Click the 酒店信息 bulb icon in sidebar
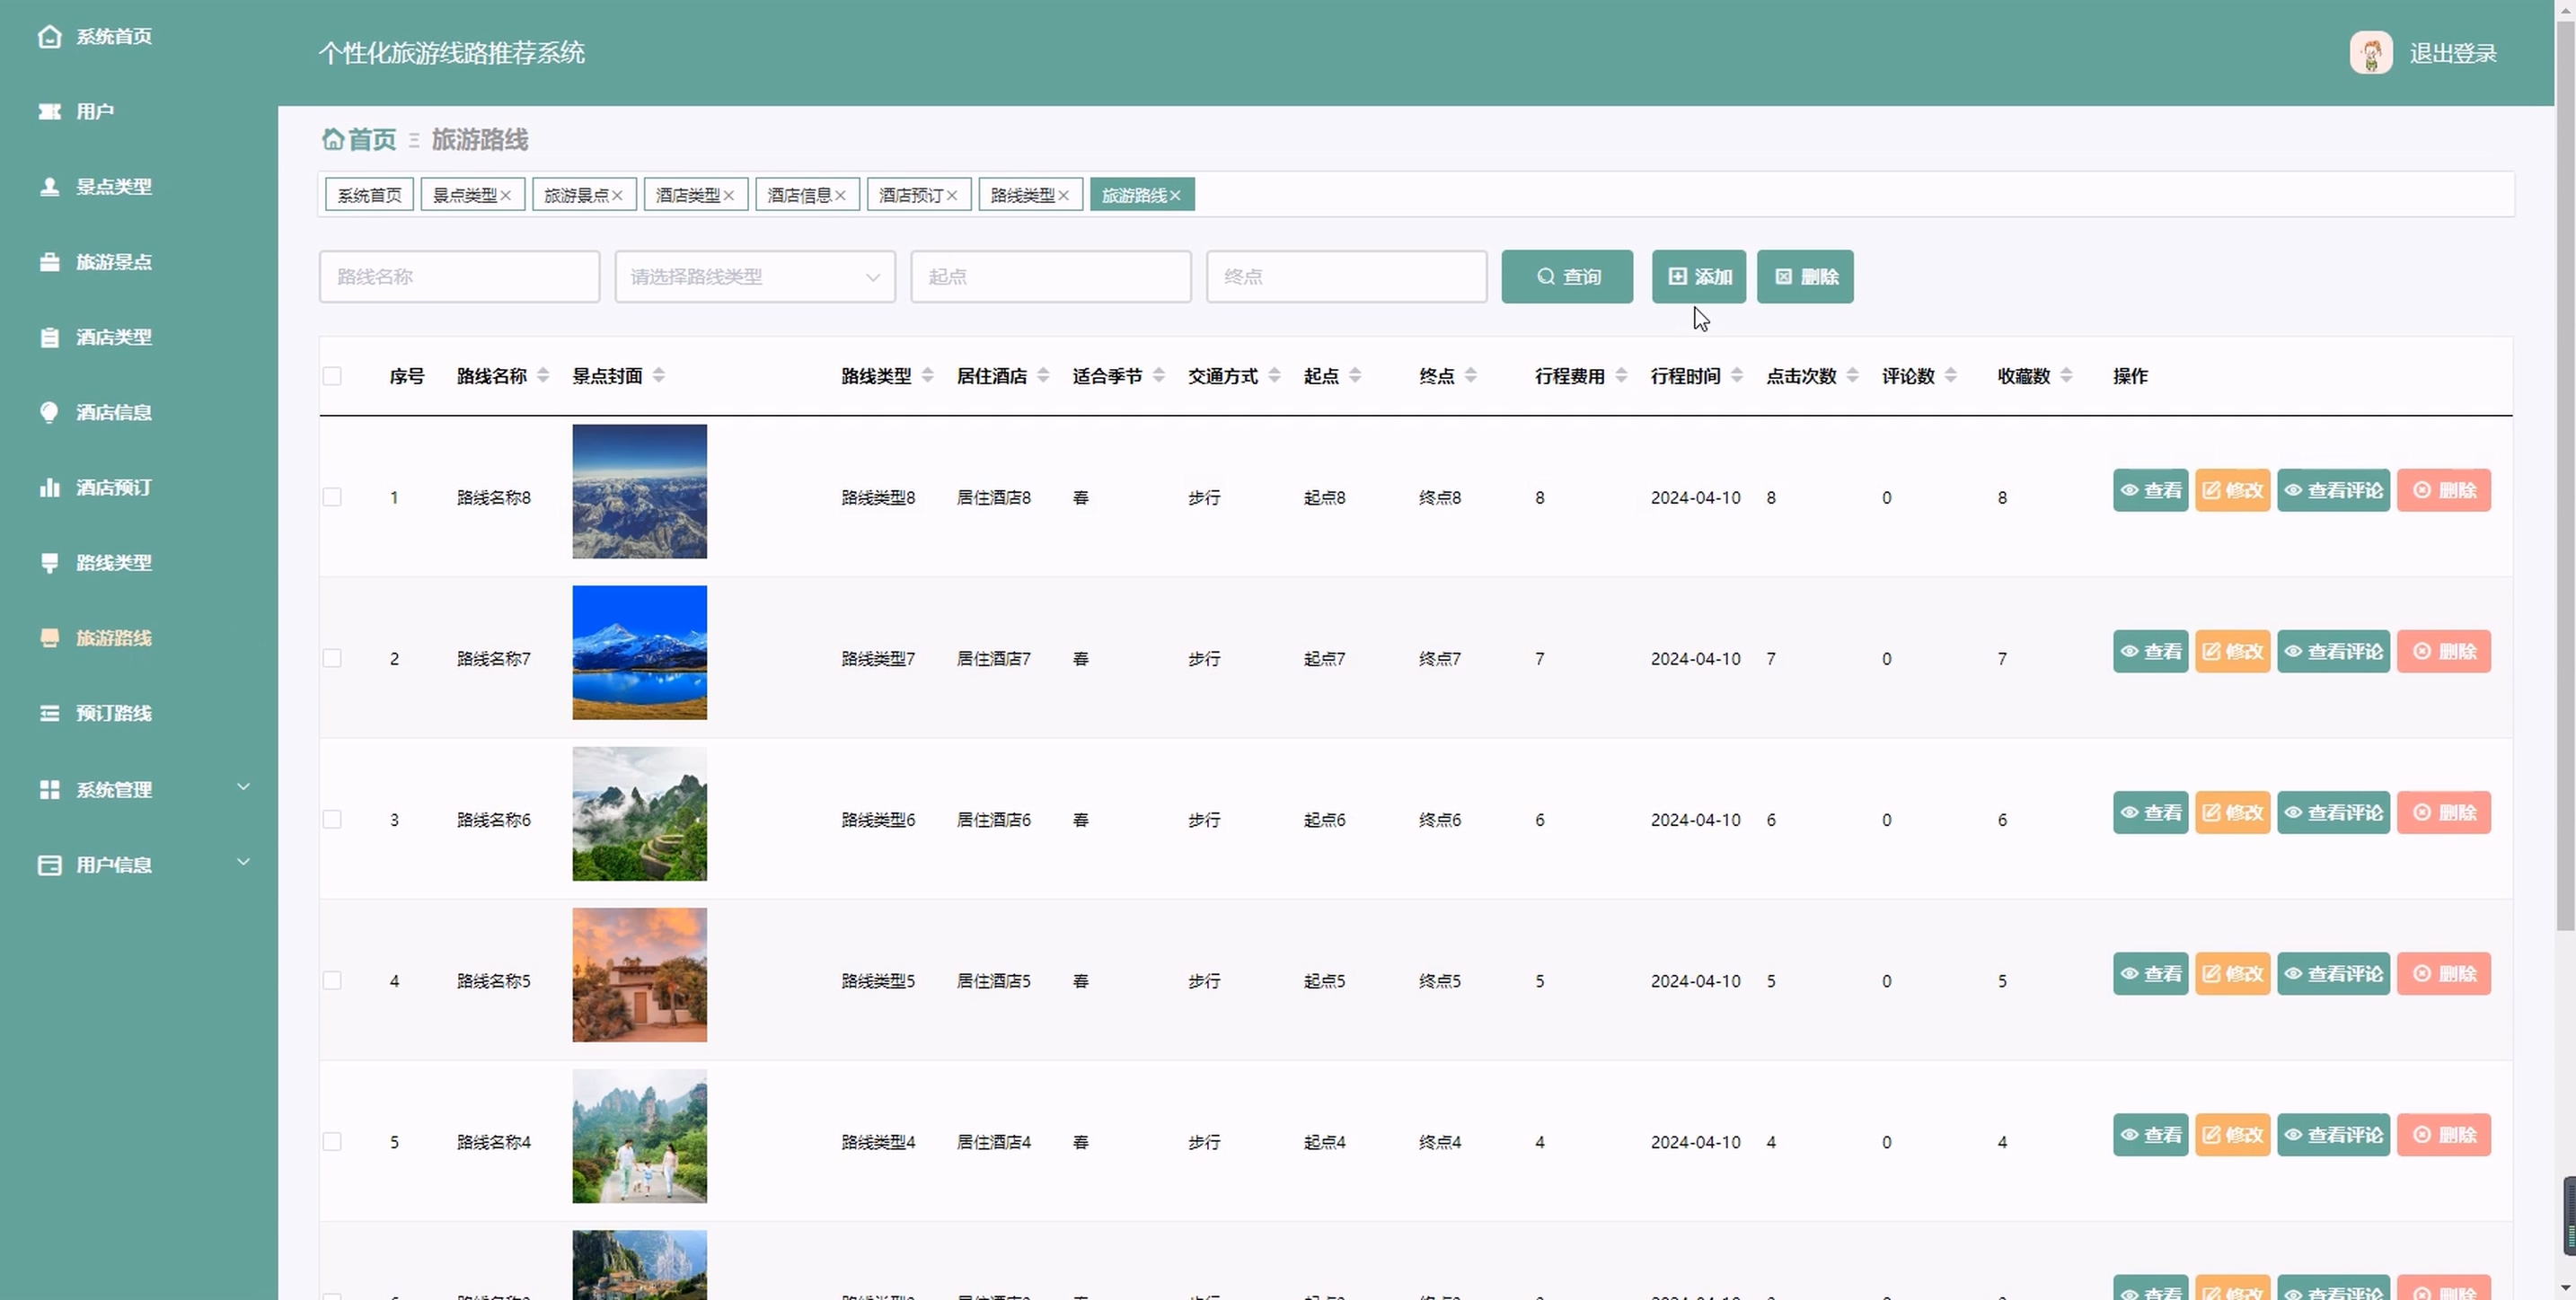The image size is (2576, 1300). tap(49, 413)
